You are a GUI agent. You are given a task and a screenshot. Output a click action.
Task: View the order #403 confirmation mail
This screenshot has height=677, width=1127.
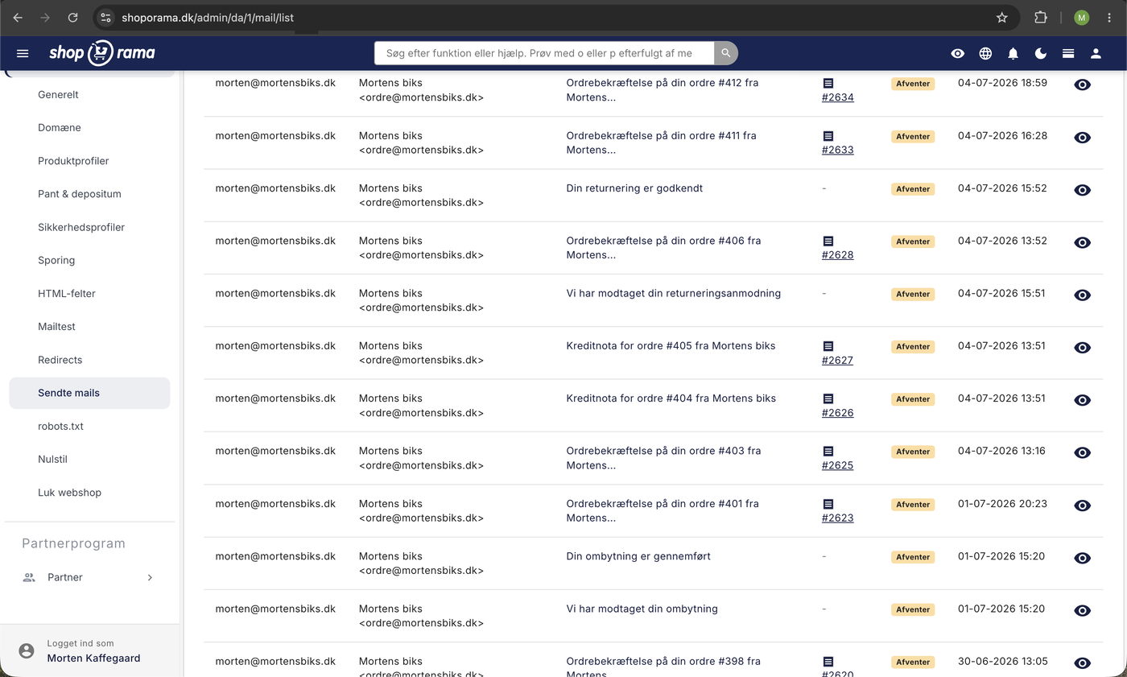tap(1083, 452)
